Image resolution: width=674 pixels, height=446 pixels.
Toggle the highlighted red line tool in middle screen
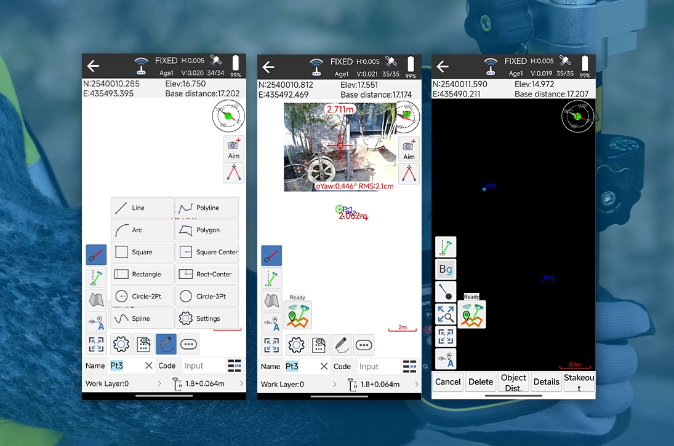point(271,256)
